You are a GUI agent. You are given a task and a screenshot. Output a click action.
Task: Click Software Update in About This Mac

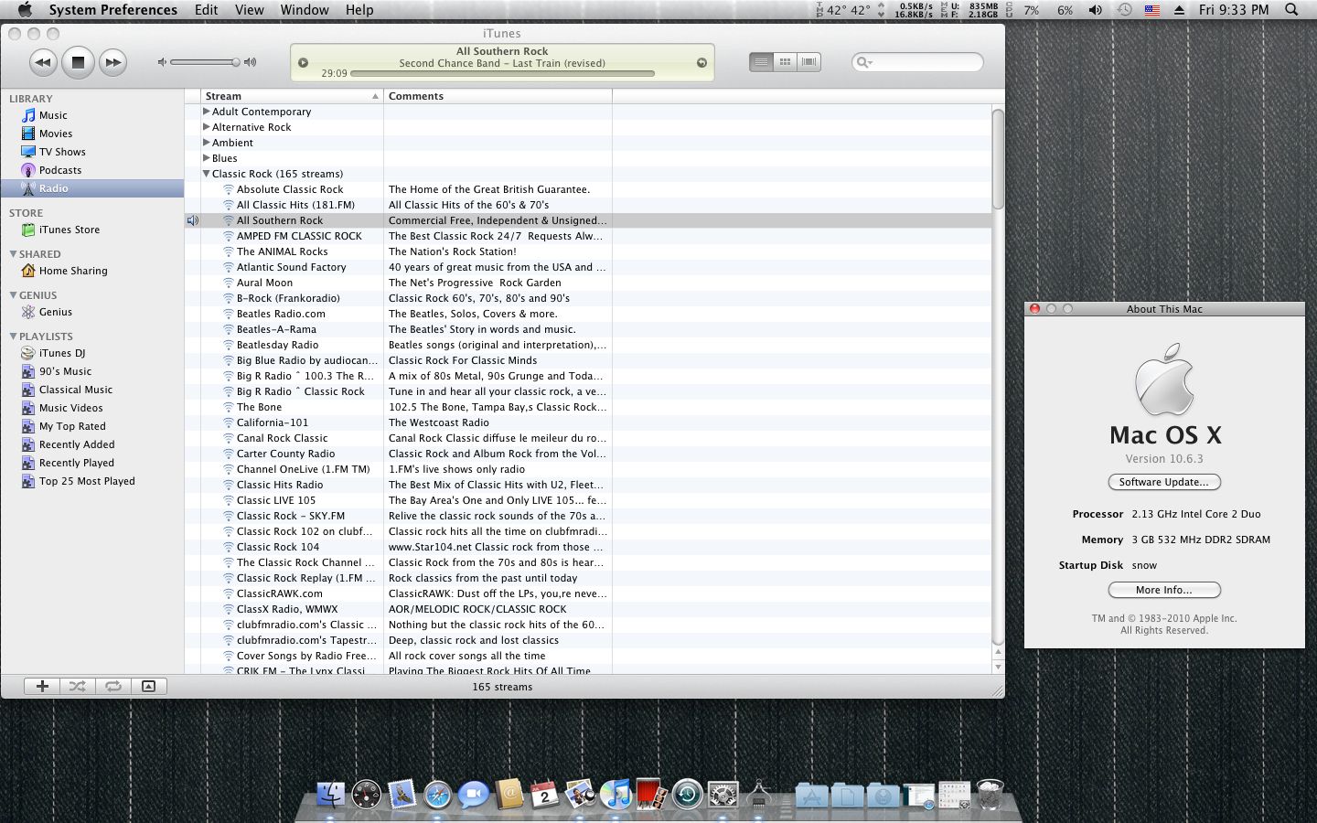pyautogui.click(x=1164, y=482)
